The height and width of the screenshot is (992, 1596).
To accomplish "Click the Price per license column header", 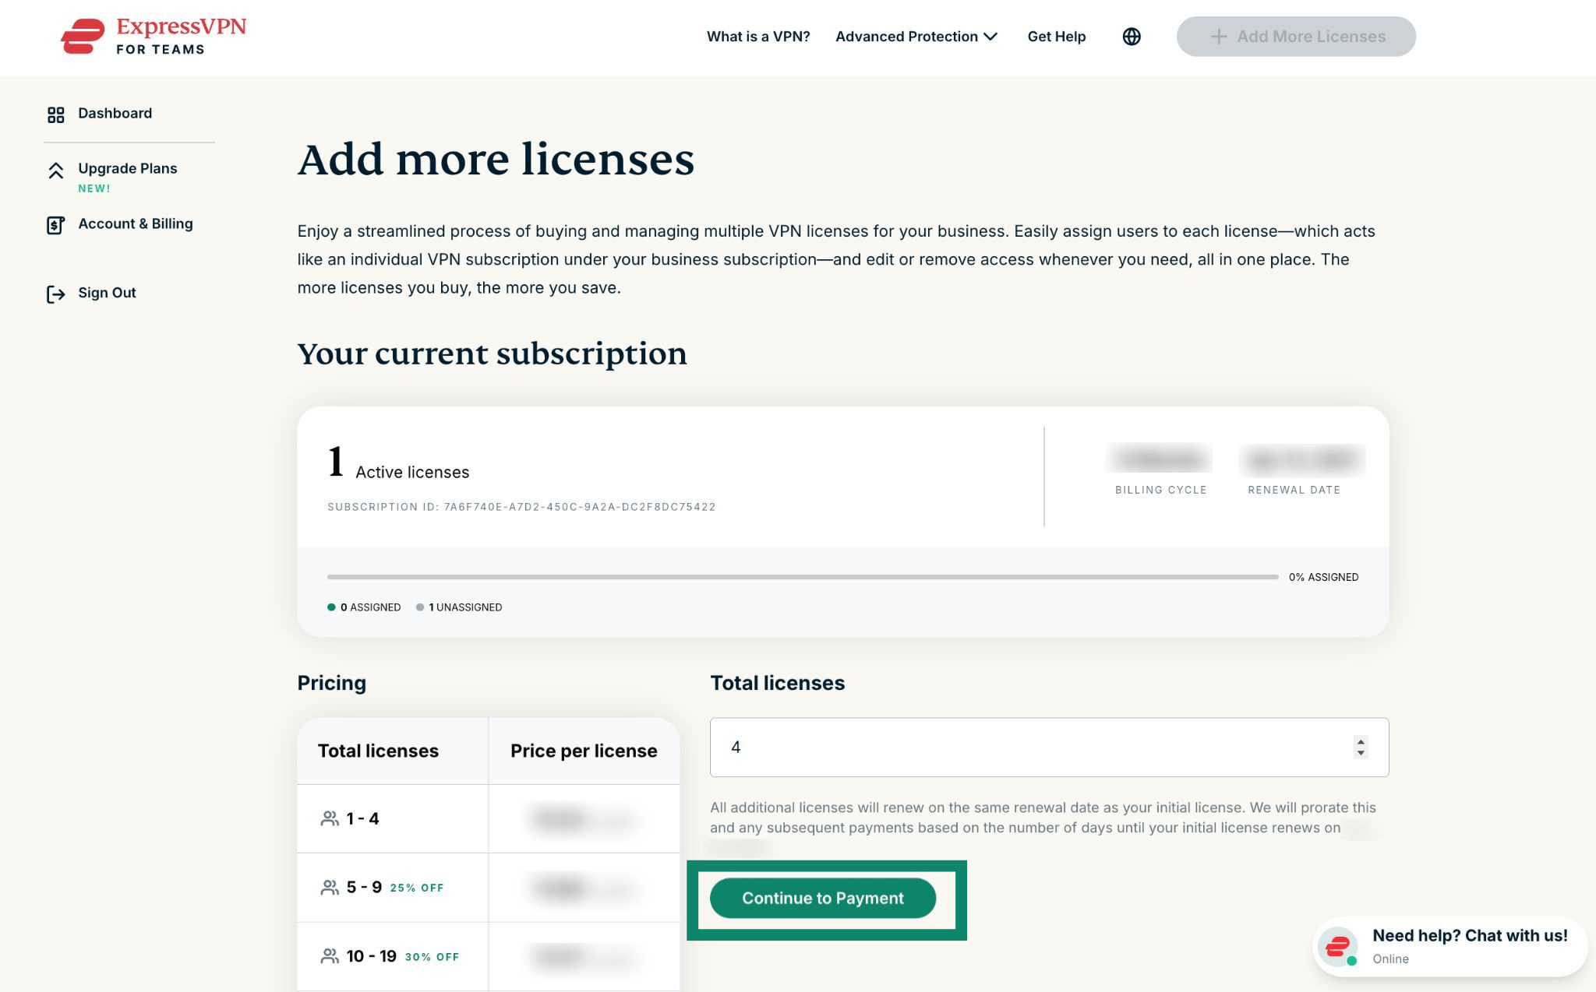I will [x=584, y=751].
